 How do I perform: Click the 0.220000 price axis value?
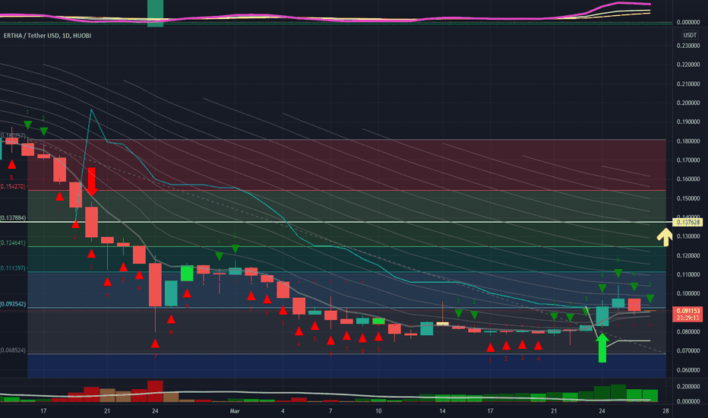pos(688,65)
